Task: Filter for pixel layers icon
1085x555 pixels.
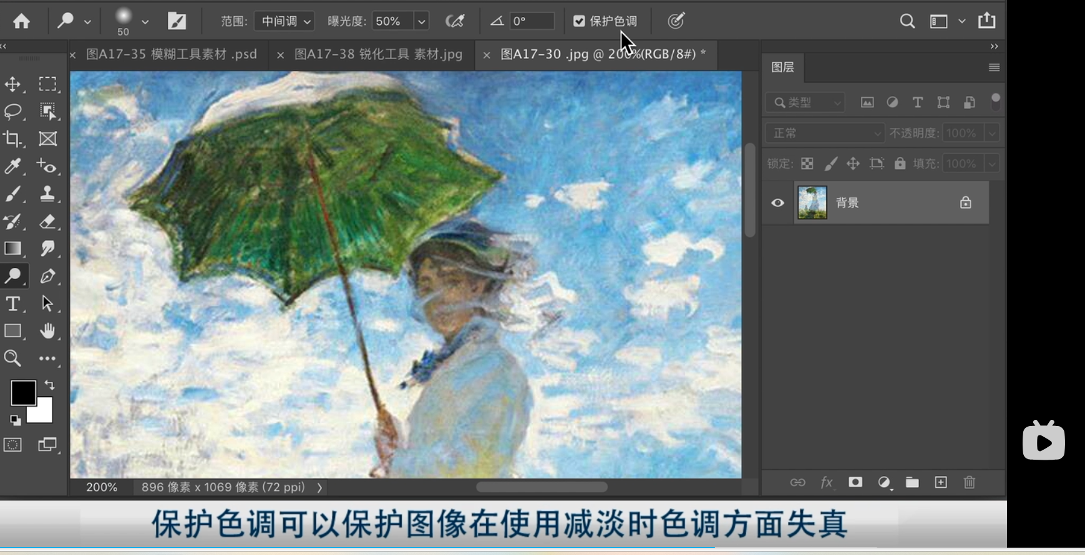Action: (x=867, y=102)
